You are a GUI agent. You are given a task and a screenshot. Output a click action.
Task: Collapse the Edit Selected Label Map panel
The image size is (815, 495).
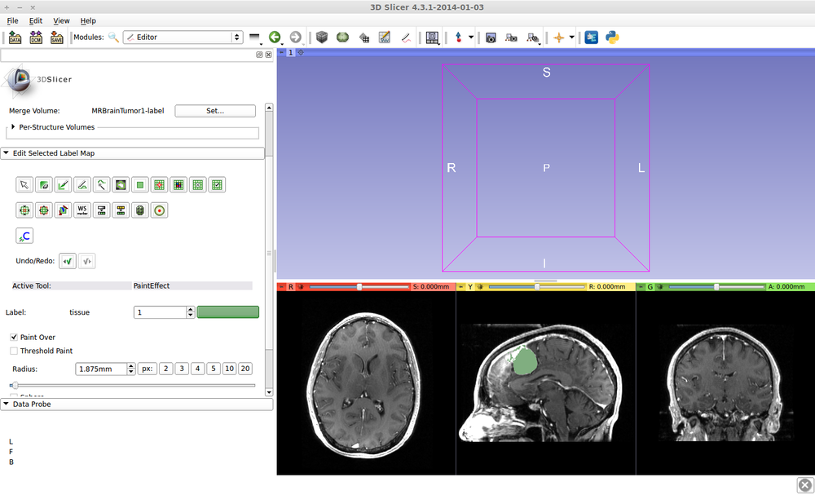[x=7, y=152]
